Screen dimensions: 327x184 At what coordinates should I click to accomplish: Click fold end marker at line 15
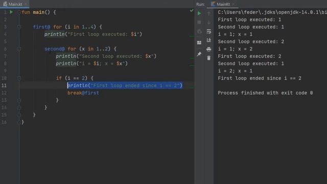19,115
